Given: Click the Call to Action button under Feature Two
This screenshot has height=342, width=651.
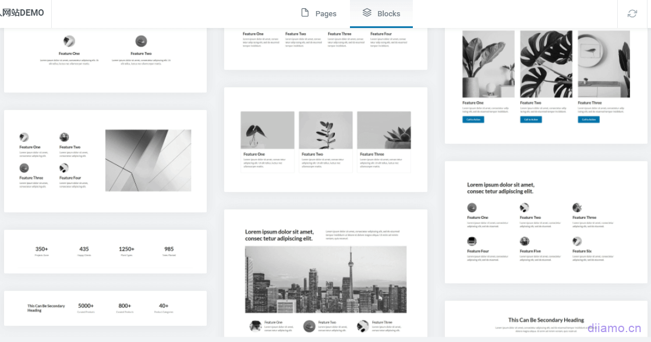Looking at the screenshot, I should (x=530, y=120).
